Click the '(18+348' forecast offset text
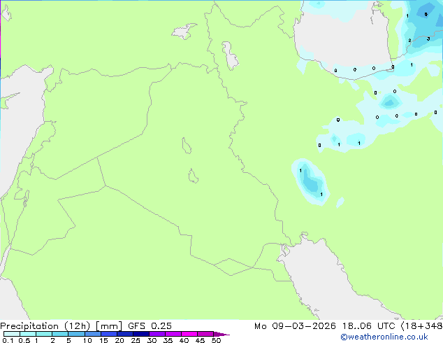443x343 pixels. tap(422, 326)
